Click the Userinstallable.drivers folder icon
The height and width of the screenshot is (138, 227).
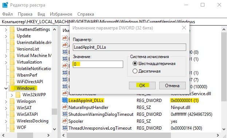click(12, 42)
